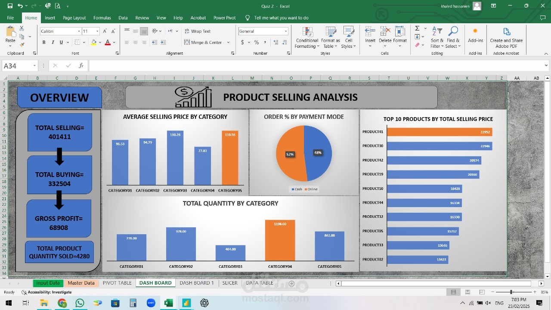Click the AutoSum sigma icon
Image resolution: width=551 pixels, height=310 pixels.
417,28
